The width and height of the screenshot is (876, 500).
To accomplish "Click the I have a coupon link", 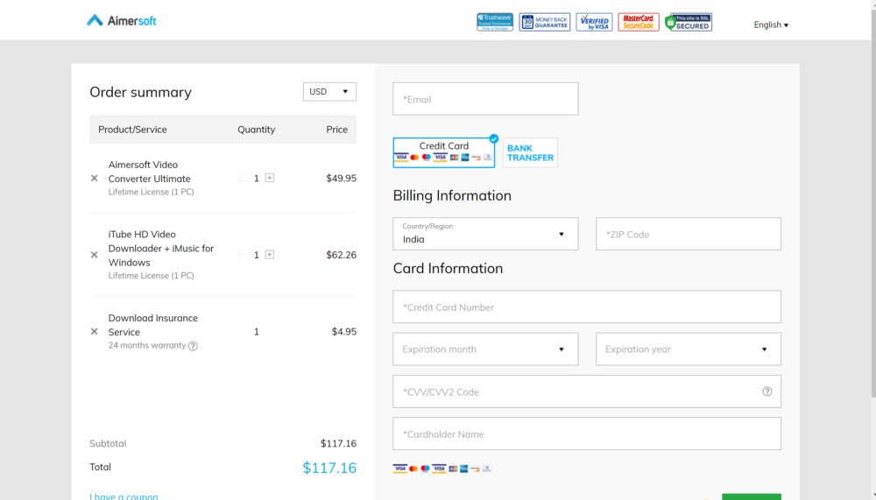I will click(x=124, y=496).
